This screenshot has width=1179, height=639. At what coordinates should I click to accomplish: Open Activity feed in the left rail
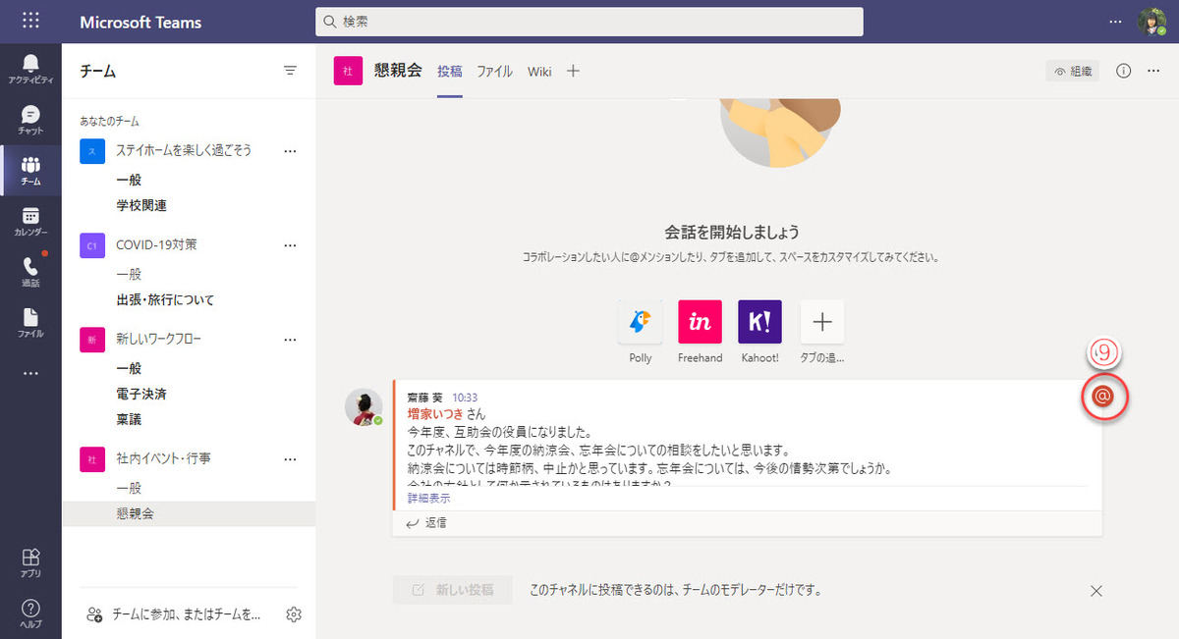tap(30, 69)
